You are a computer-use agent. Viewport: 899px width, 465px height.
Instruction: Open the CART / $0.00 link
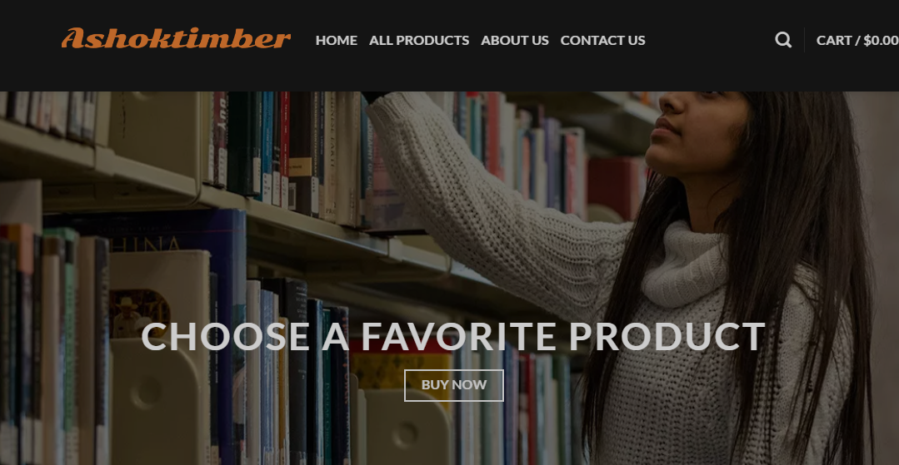click(857, 40)
